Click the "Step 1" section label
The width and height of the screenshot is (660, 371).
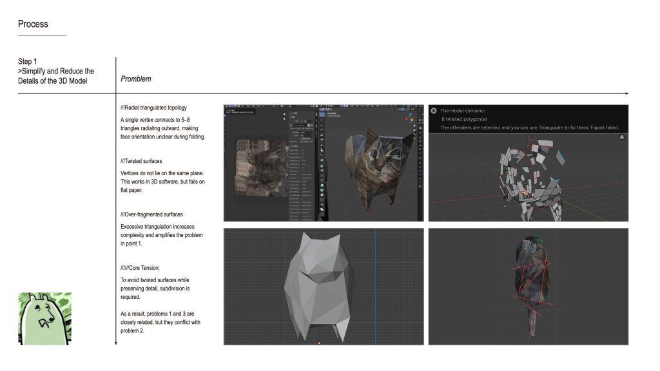pos(28,62)
